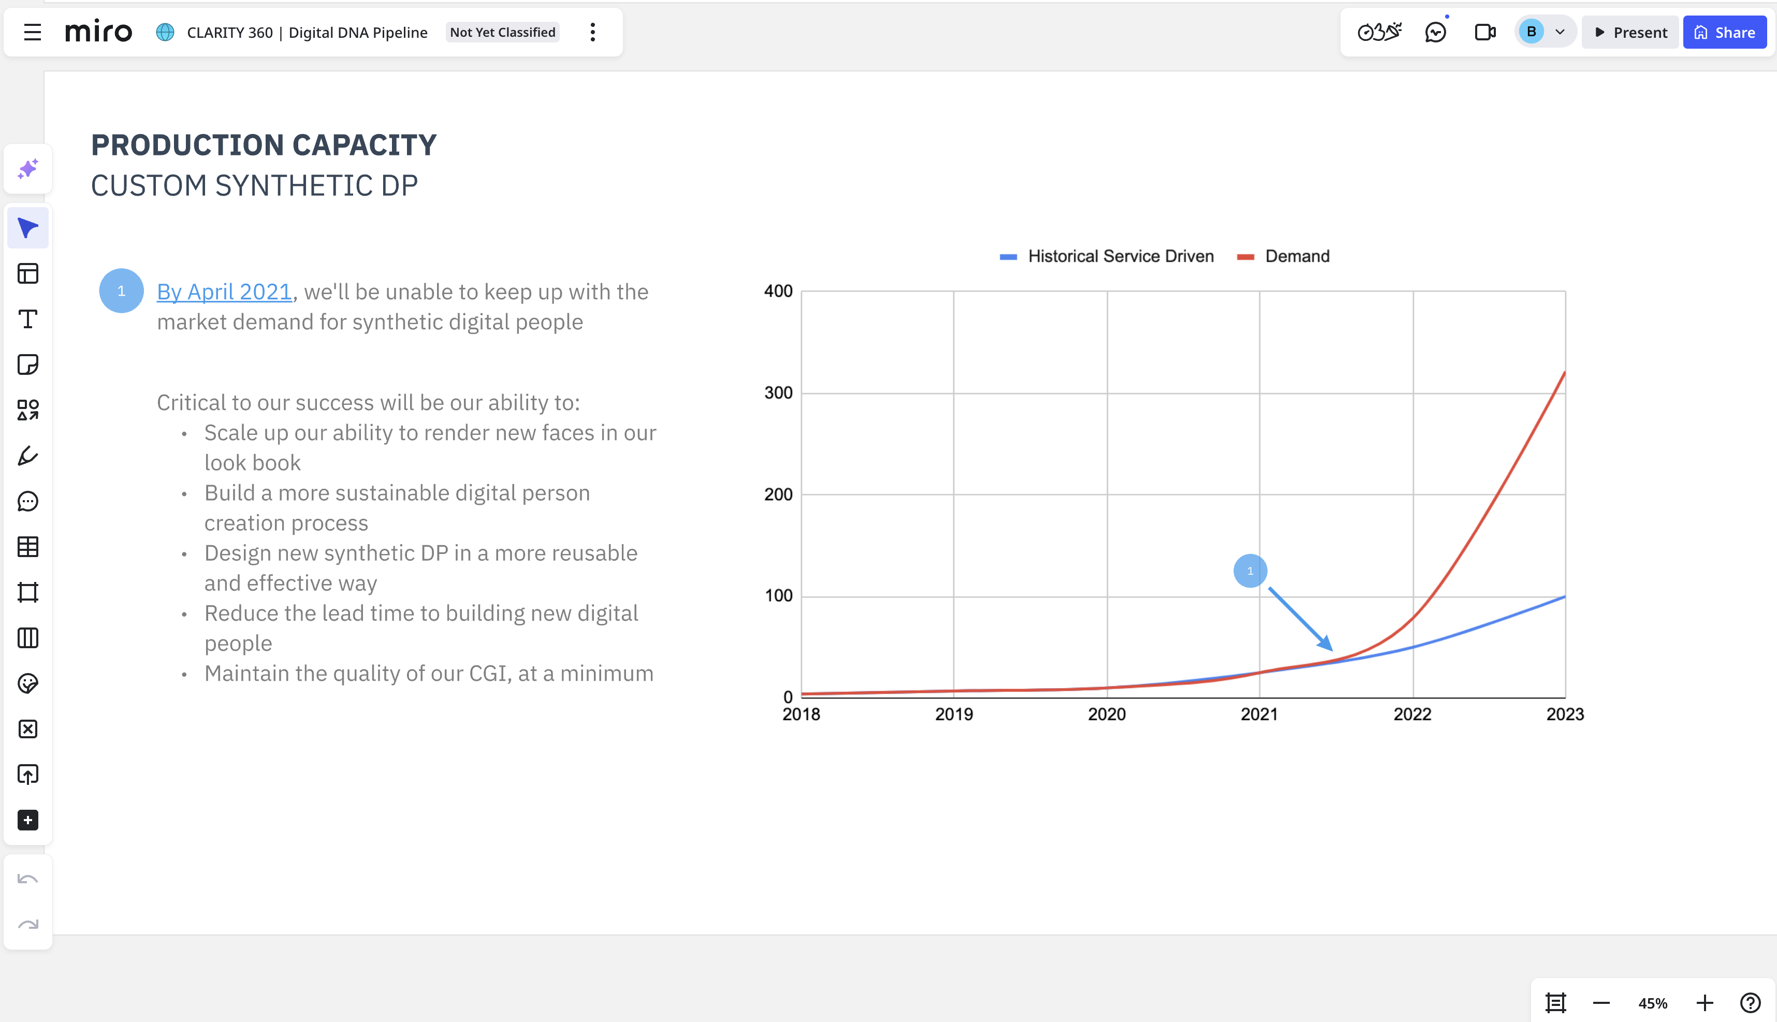Open the hamburger main menu
1777x1022 pixels.
point(32,32)
